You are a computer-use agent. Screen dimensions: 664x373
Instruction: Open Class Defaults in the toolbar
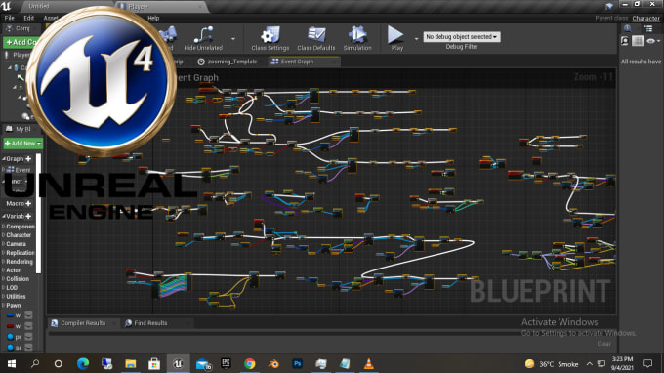click(316, 38)
